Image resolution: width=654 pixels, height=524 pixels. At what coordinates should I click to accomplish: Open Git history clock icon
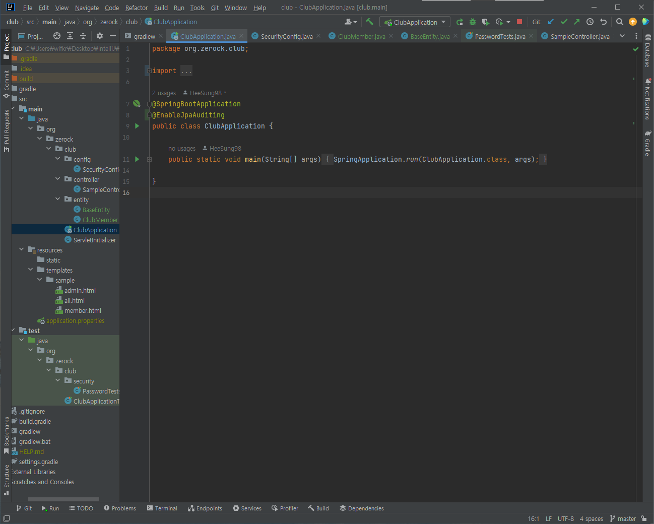[590, 22]
